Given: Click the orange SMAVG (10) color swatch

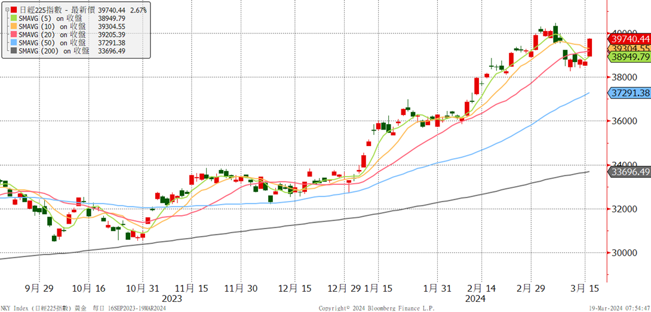Looking at the screenshot, I should point(14,26).
